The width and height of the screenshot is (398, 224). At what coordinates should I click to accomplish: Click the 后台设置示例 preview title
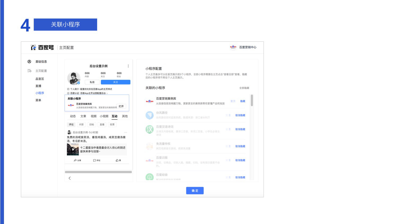(x=98, y=66)
